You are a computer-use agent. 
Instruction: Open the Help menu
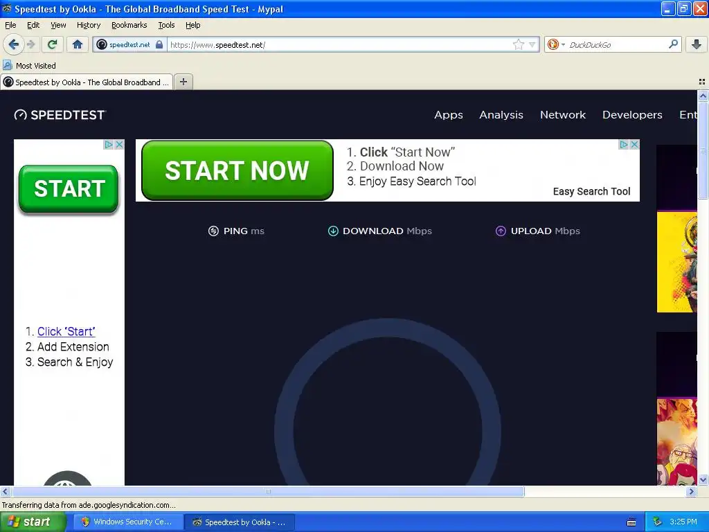coord(192,25)
